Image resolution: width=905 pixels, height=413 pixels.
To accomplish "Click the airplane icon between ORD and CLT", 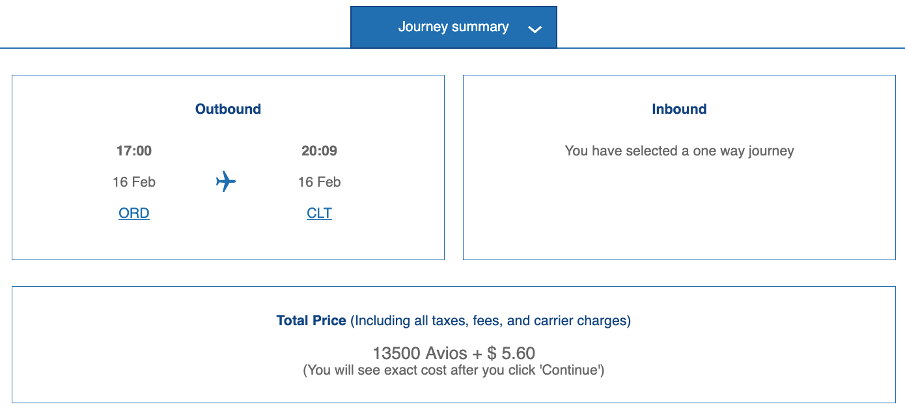I will pos(225,182).
